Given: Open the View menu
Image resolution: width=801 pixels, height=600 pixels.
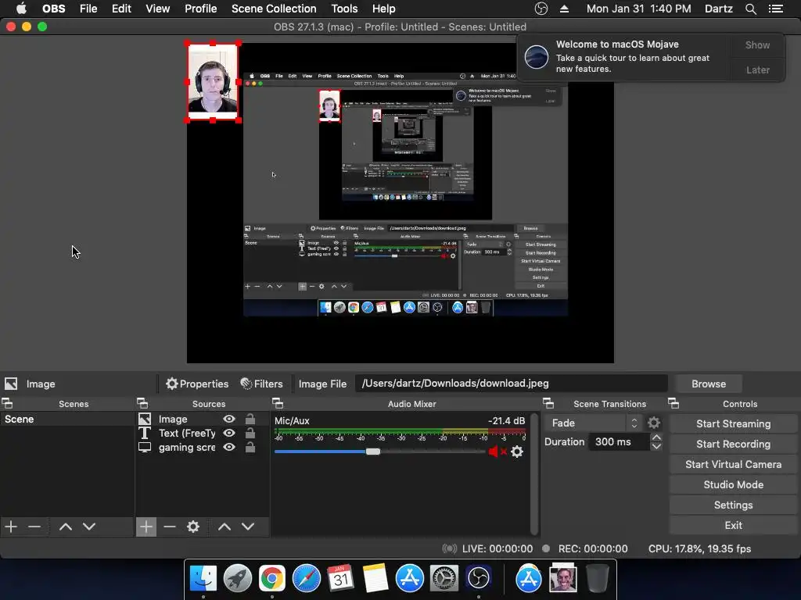Looking at the screenshot, I should click(157, 9).
